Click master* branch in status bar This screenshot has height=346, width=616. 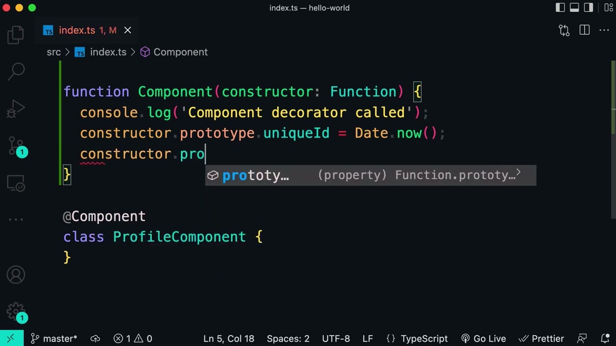54,338
